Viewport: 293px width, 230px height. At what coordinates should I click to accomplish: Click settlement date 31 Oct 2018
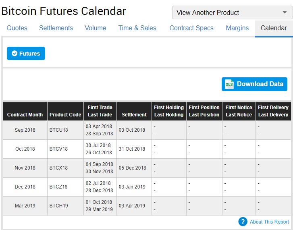[132, 149]
